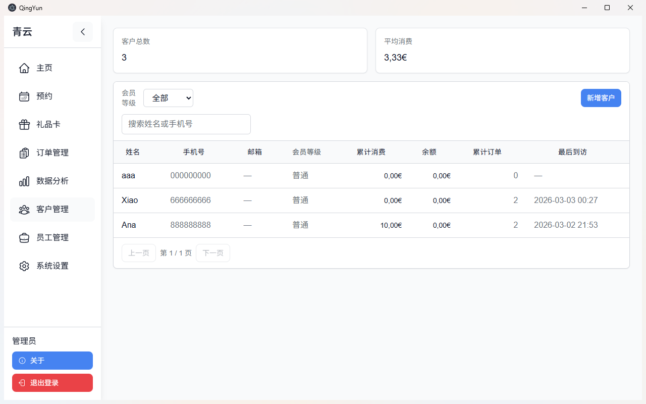
Task: Select 员工管理 in the sidebar
Action: point(52,238)
